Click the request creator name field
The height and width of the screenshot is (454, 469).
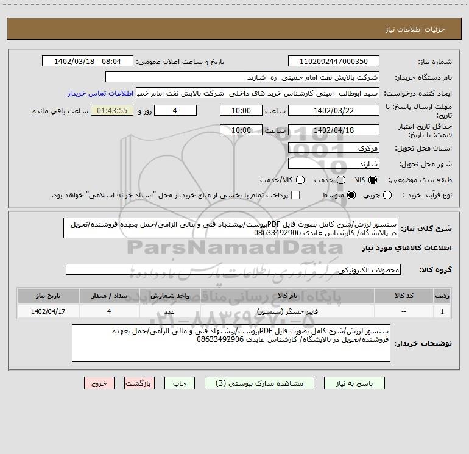click(258, 93)
